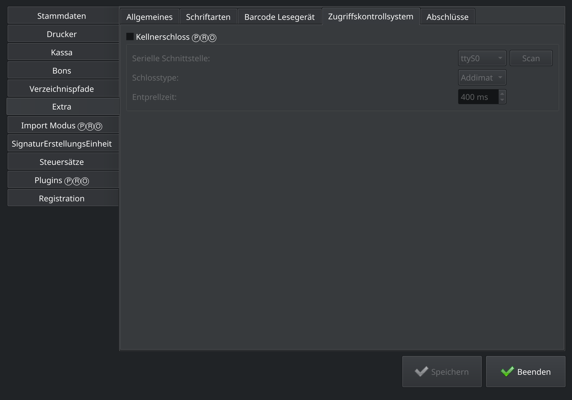Click the Speichern button
This screenshot has width=572, height=400.
442,372
